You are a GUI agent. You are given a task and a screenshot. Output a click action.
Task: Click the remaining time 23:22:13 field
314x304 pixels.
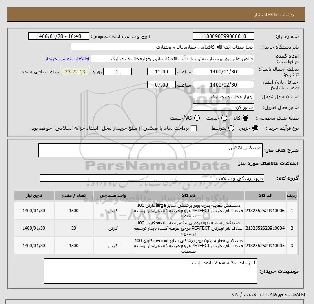[75, 71]
